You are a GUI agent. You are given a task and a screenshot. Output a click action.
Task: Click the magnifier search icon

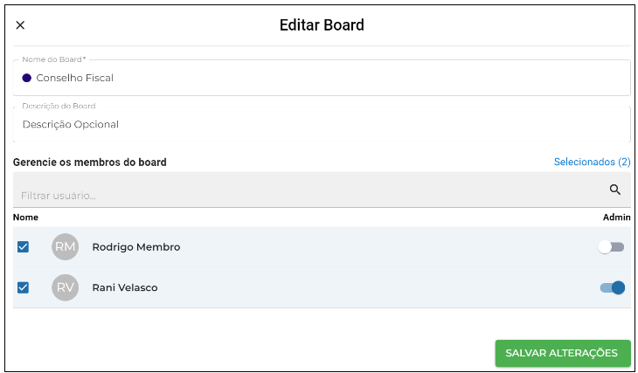coord(615,190)
